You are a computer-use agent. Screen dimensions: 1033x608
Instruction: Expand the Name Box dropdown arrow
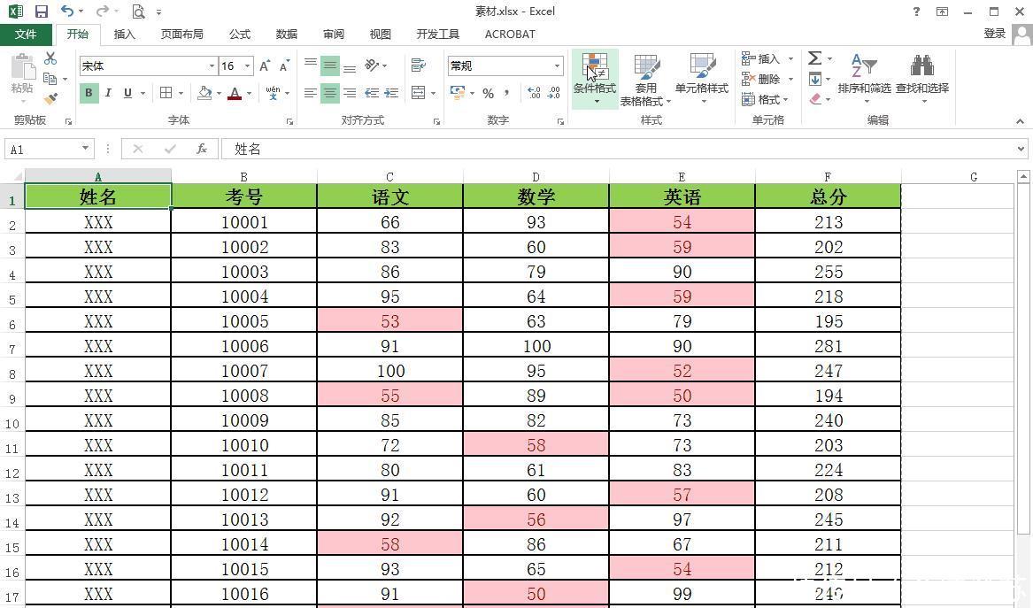(x=85, y=150)
